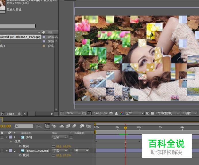
Task: Open the Brainstorm lightbulb tool
Action: pos(82,126)
